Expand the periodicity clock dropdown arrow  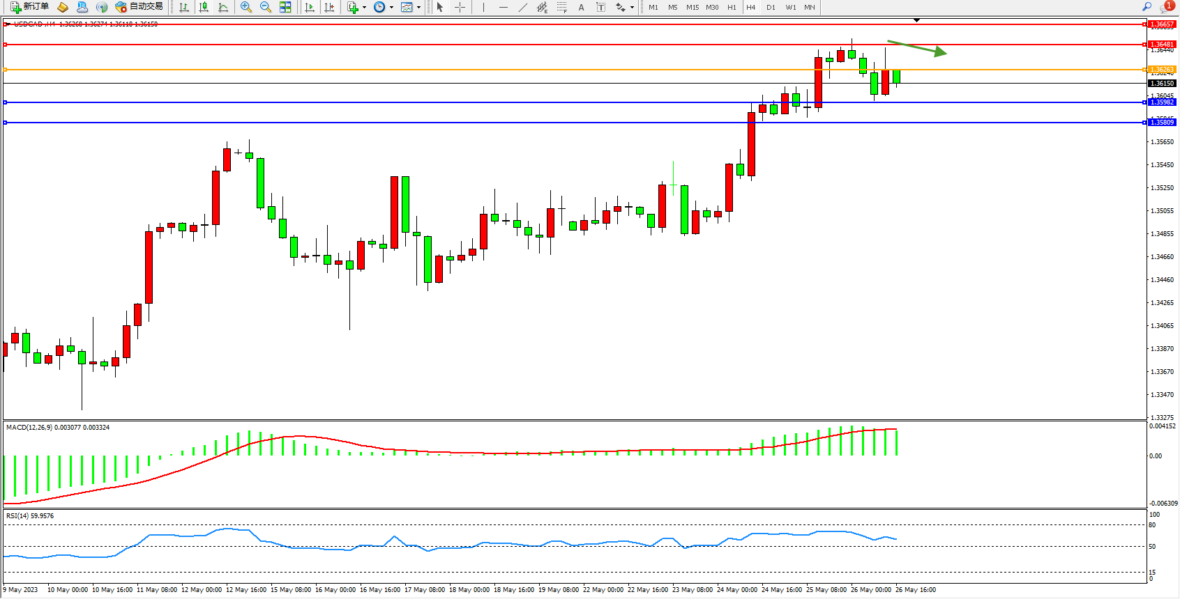391,8
